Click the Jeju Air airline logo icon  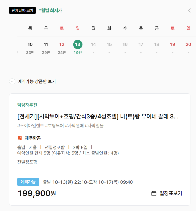pyautogui.click(x=20, y=138)
